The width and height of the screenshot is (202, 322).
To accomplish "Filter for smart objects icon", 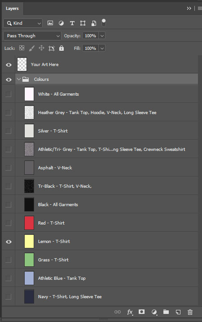I will coord(94,23).
